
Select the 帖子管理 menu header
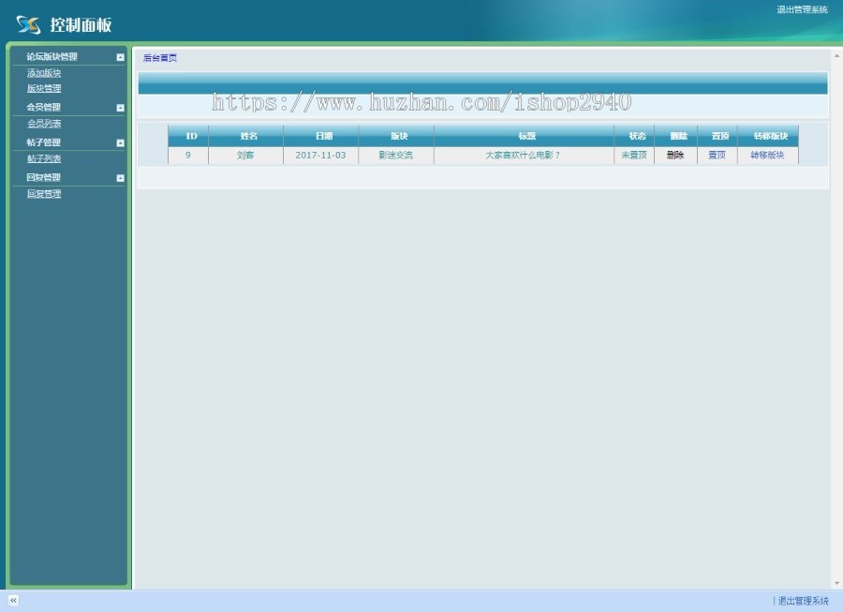click(43, 142)
